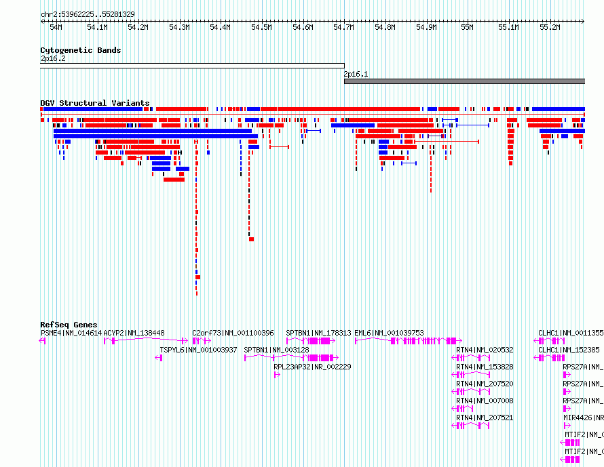The width and height of the screenshot is (604, 467).
Task: Open the DGV Structural Variants track title
Action: [x=95, y=103]
